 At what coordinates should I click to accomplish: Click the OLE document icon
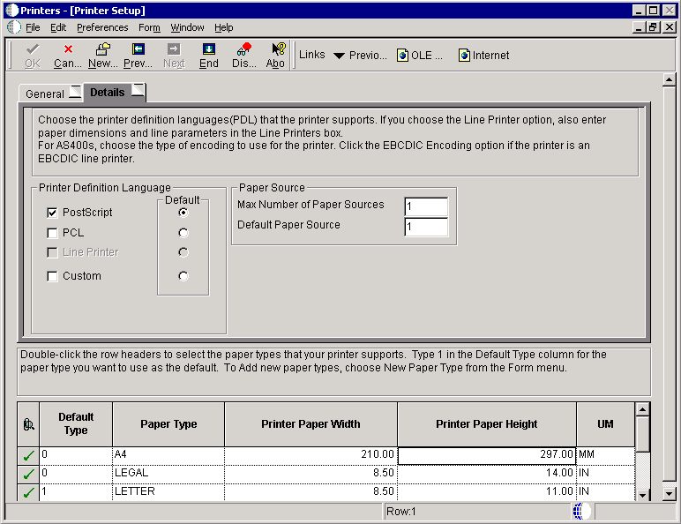point(402,56)
